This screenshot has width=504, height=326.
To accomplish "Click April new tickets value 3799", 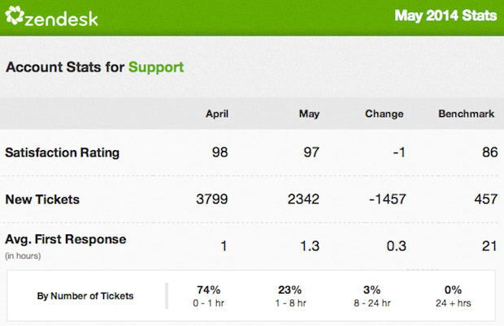I will point(212,199).
